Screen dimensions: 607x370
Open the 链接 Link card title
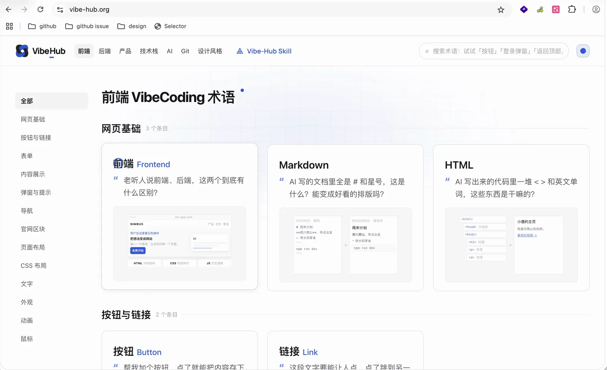click(299, 352)
